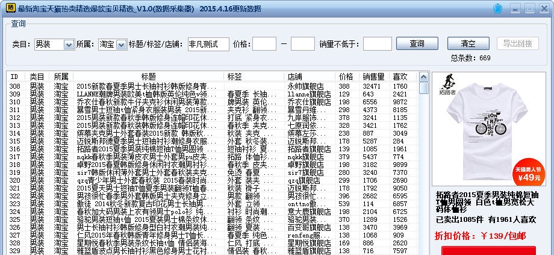
Task: Sort by the 销售量 column header
Action: 374,77
